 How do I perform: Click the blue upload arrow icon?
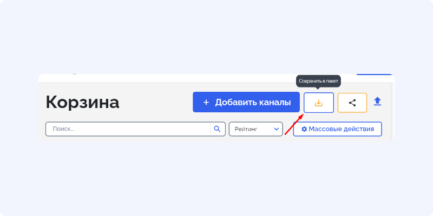click(377, 101)
